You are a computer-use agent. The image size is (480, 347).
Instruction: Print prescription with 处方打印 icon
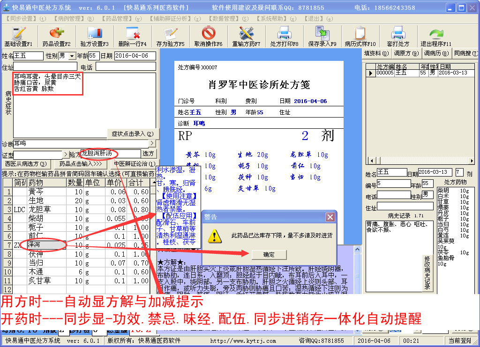(x=284, y=36)
